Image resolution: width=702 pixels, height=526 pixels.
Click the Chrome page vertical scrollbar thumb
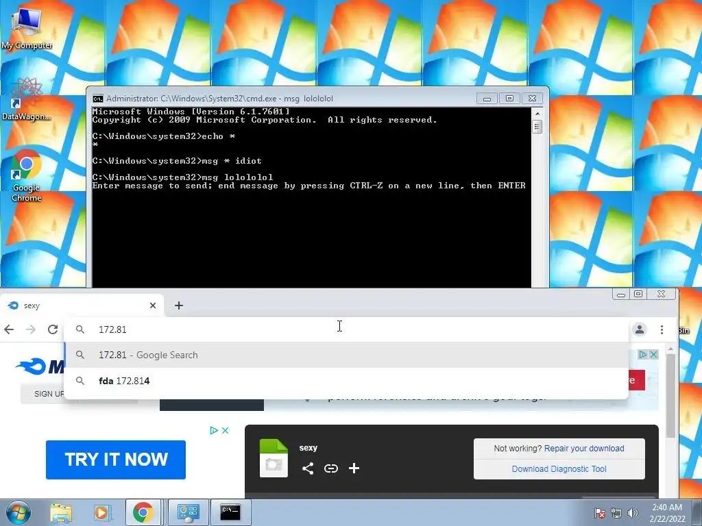click(x=670, y=396)
